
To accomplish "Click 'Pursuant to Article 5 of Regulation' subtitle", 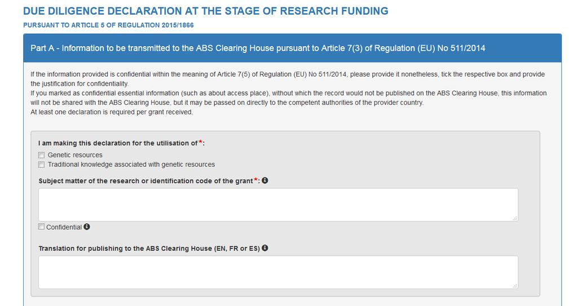I will coord(108,25).
